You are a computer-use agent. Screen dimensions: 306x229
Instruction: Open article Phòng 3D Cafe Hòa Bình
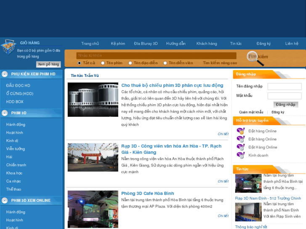pos(148,193)
